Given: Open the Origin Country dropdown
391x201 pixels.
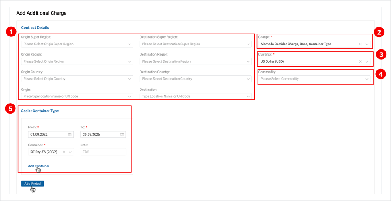Looking at the screenshot, I should [x=77, y=79].
